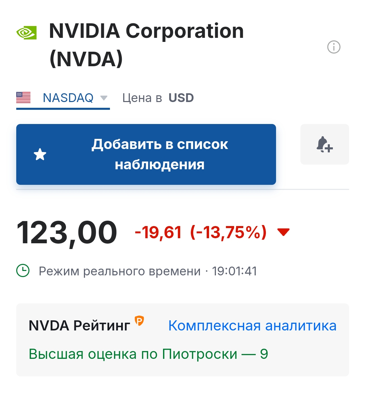
Task: Open 'Высшая оценка по Пиотроски — 9' link
Action: click(x=148, y=354)
